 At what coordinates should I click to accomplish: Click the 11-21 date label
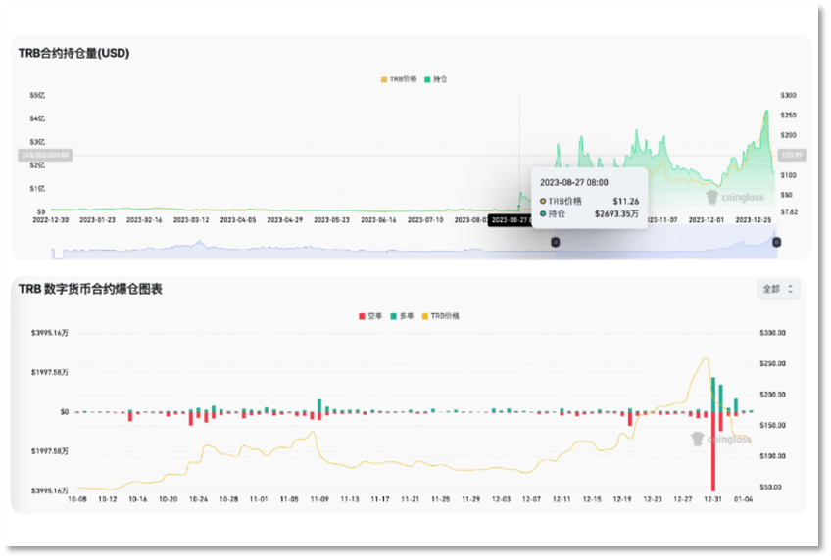click(411, 499)
